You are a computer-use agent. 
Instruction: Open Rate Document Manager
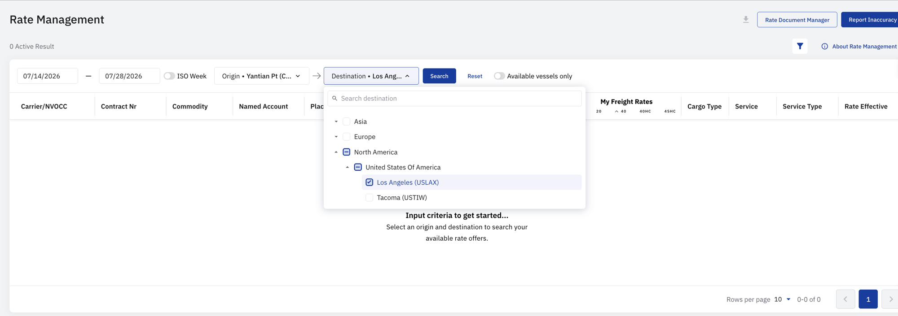[x=797, y=20]
